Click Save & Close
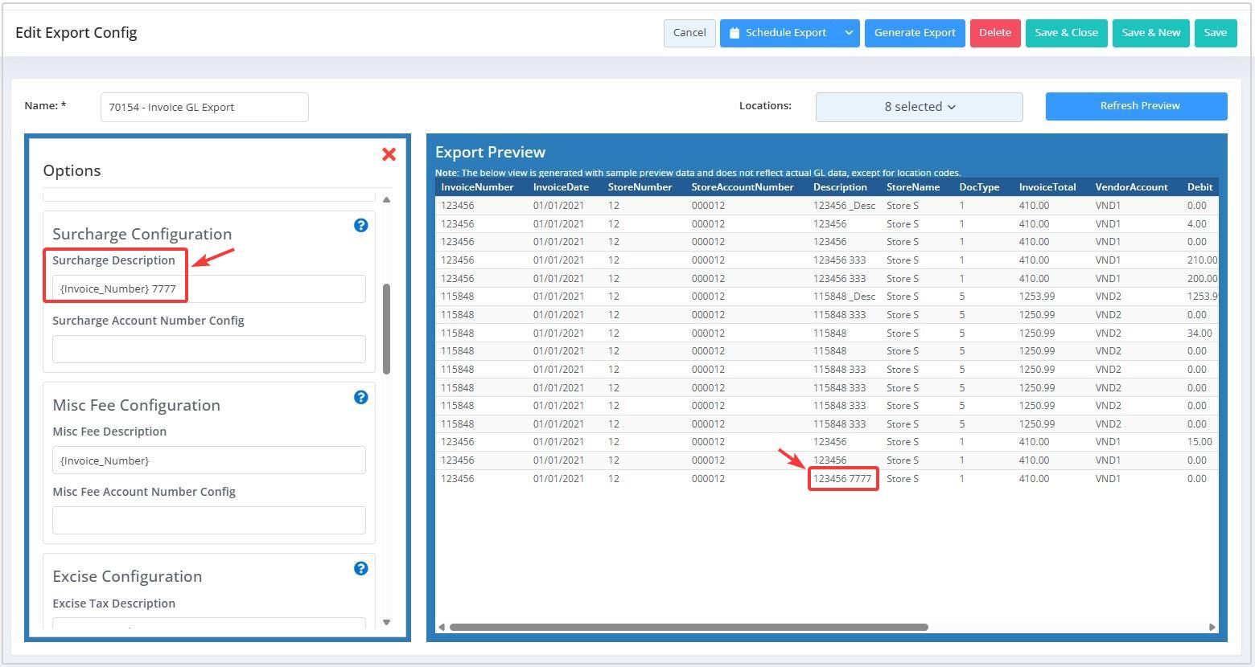The width and height of the screenshot is (1255, 667). coord(1066,33)
